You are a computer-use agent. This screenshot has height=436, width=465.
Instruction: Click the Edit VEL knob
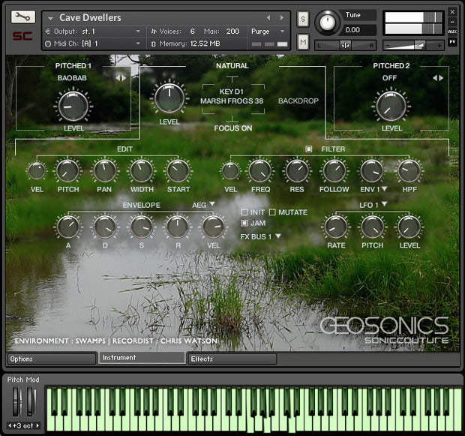pos(37,171)
